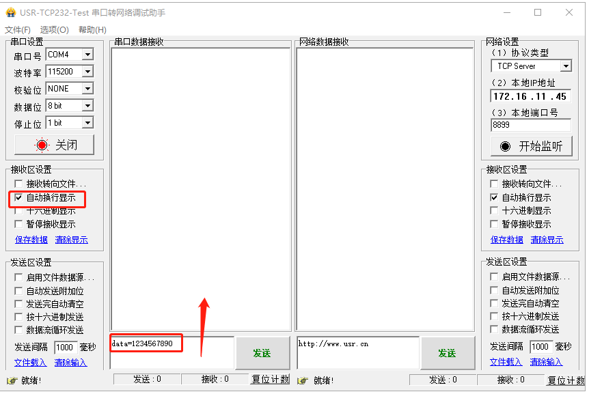589x394 pixels.
Task: Click the network send box with http://www.usr.cn
Action: click(x=358, y=353)
